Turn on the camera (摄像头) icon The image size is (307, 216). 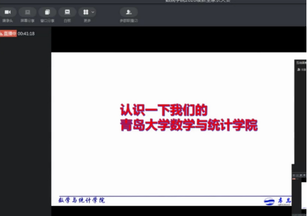tap(8, 12)
